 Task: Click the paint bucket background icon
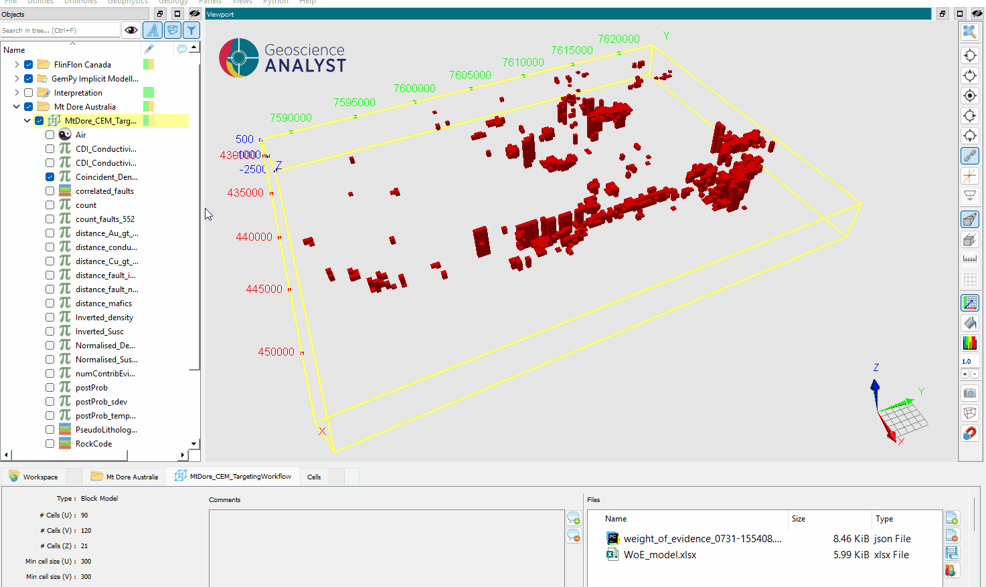point(969,323)
